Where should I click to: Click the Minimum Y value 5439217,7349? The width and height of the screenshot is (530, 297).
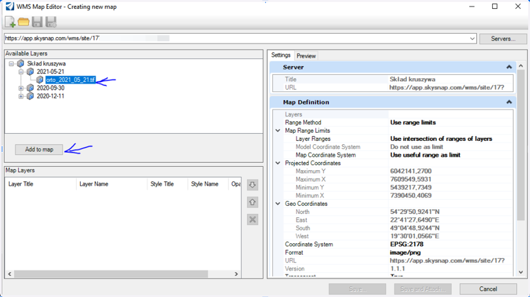pyautogui.click(x=411, y=187)
